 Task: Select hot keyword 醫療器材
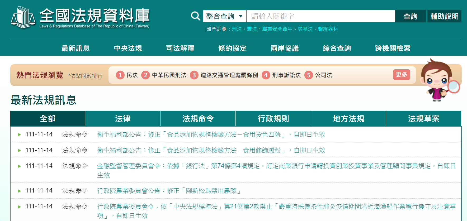point(328,29)
